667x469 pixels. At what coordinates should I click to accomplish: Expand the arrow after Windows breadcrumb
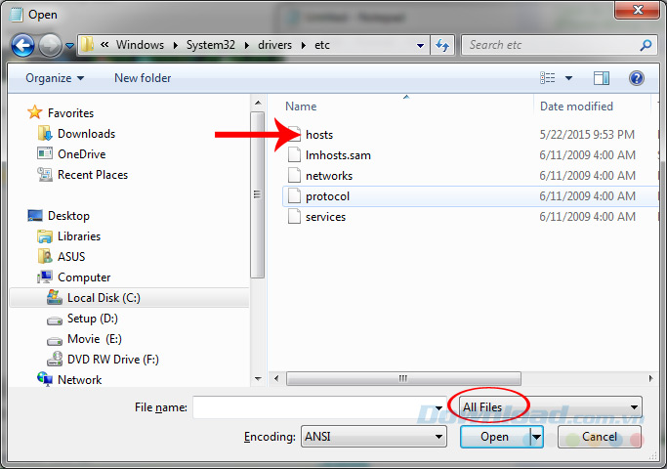[175, 45]
